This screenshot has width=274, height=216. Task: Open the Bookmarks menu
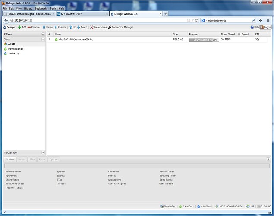pos(41,9)
